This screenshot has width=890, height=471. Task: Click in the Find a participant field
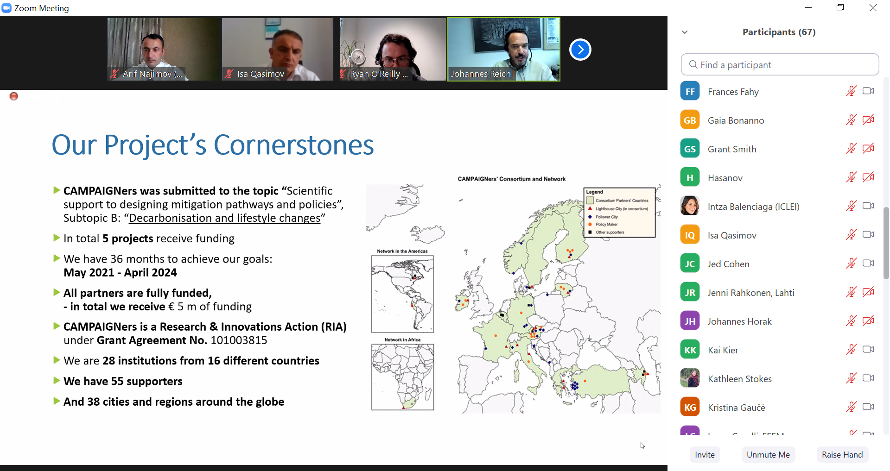(780, 65)
